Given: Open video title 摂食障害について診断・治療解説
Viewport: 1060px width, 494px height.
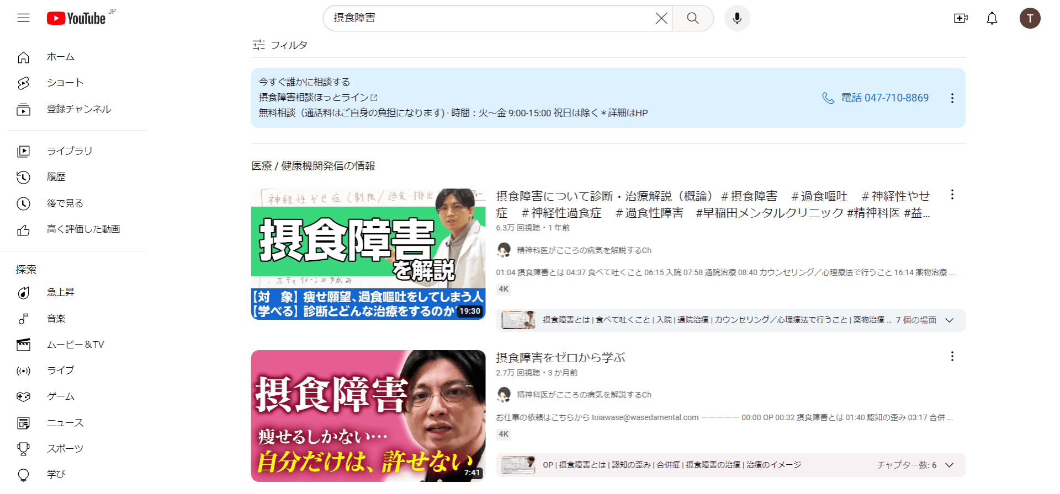Looking at the screenshot, I should 713,205.
